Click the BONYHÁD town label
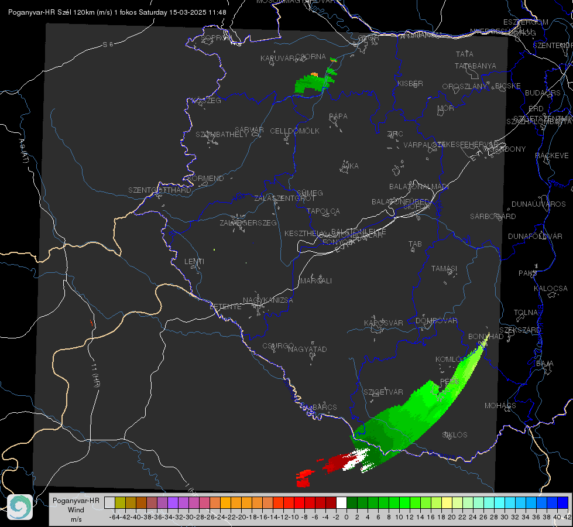The width and height of the screenshot is (573, 527). [x=486, y=337]
